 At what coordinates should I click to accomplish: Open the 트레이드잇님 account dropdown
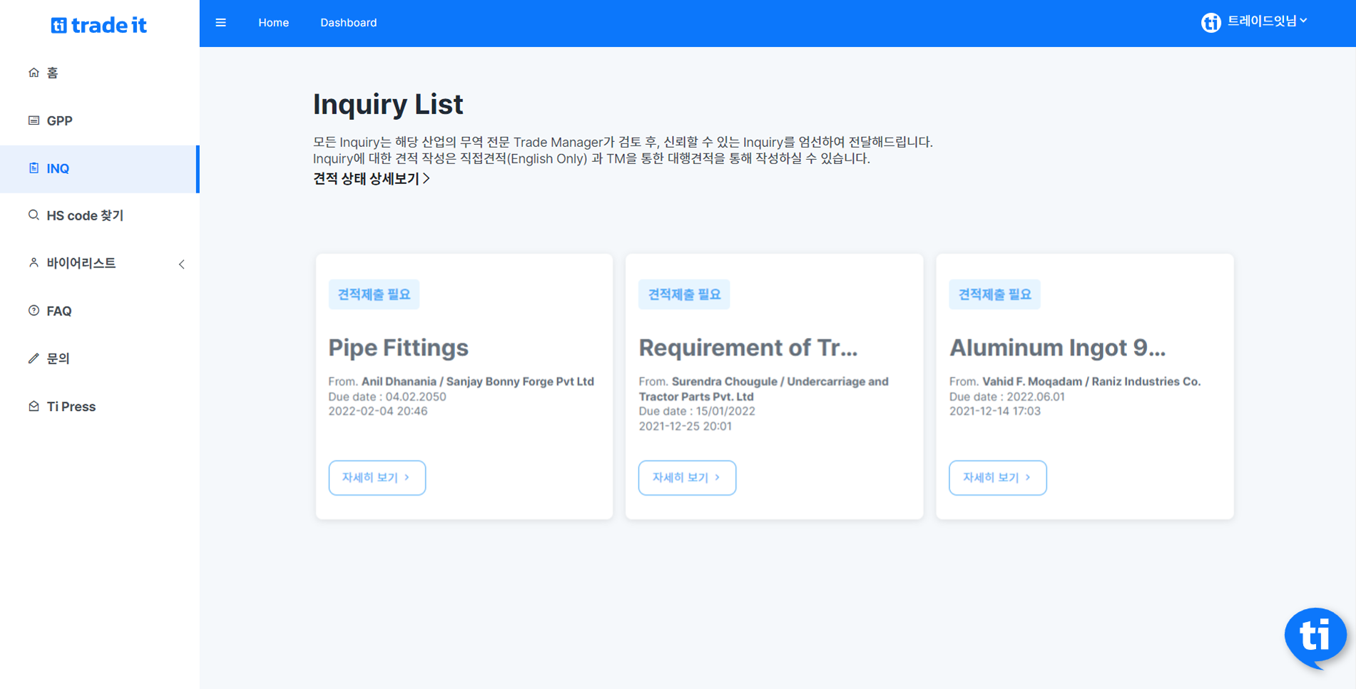(1267, 21)
